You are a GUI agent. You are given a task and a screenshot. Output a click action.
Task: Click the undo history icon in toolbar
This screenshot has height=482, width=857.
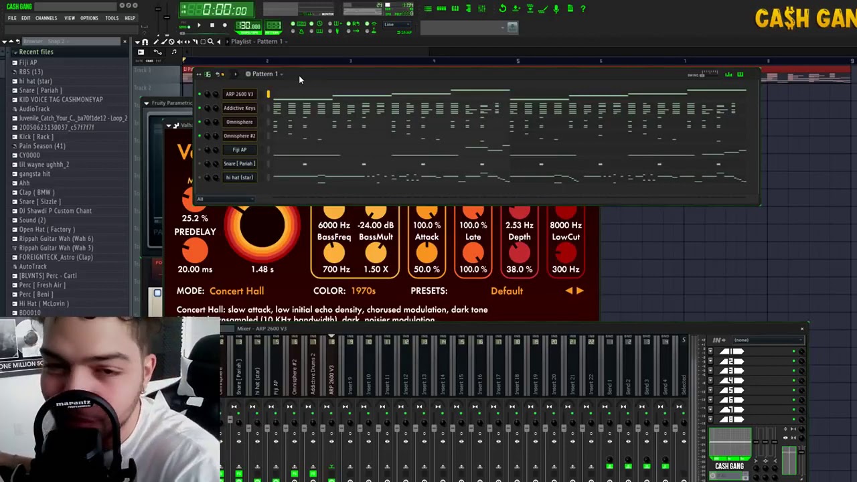point(503,9)
